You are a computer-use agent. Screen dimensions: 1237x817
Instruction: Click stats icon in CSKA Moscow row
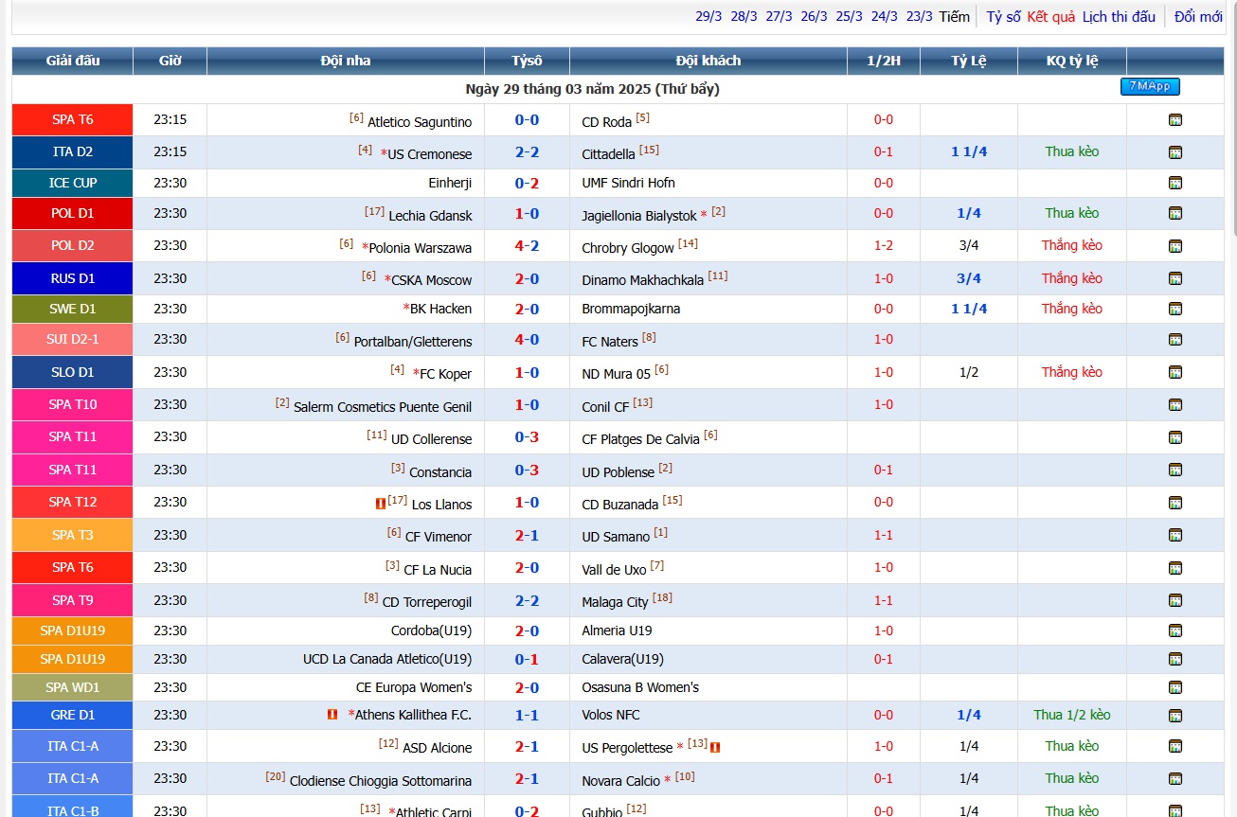[1175, 278]
